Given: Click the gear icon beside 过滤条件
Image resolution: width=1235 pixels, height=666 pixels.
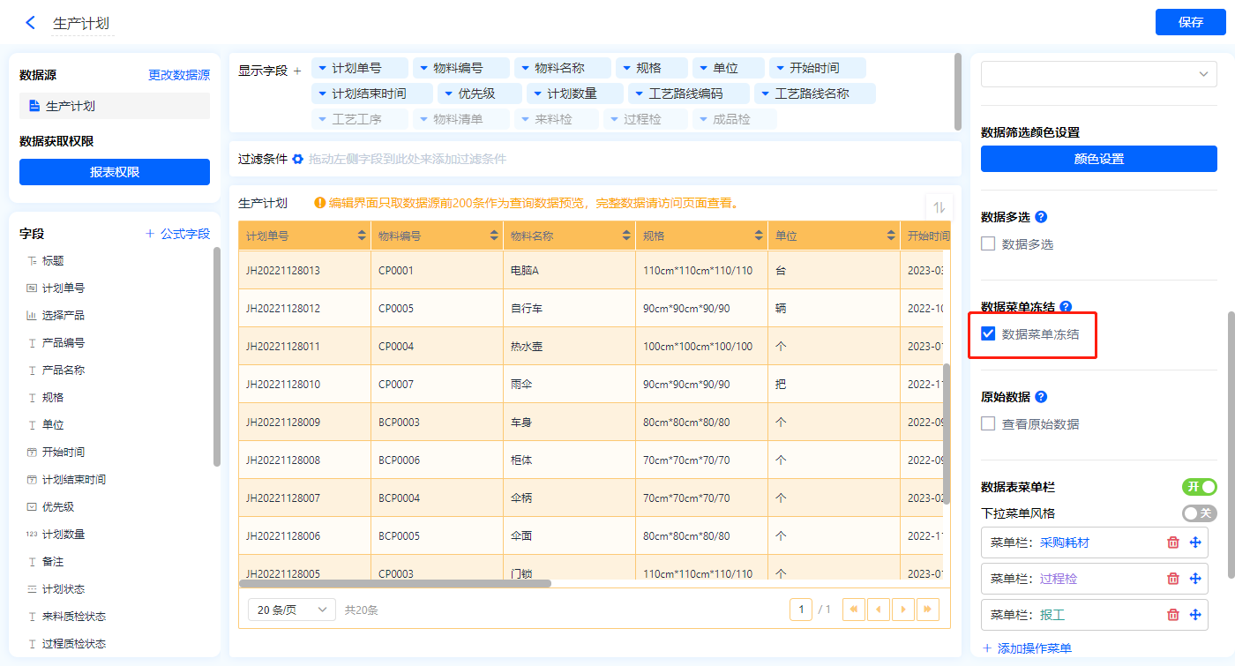Looking at the screenshot, I should [298, 159].
